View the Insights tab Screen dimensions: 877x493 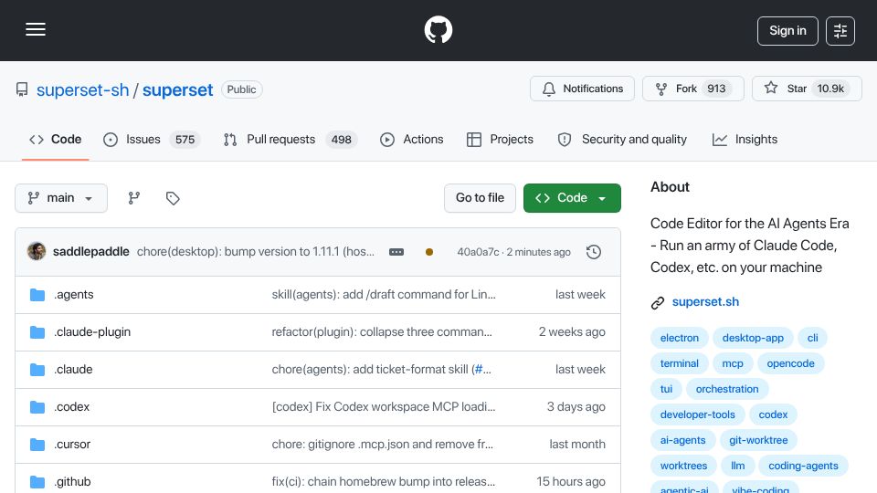745,139
